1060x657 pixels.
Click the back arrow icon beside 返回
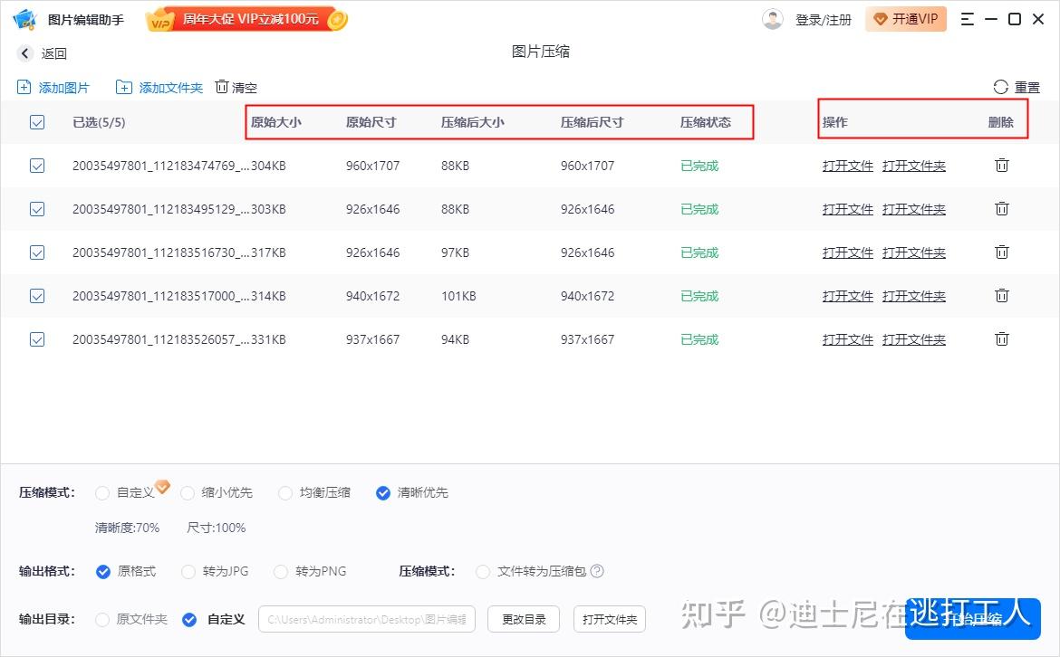[x=25, y=53]
